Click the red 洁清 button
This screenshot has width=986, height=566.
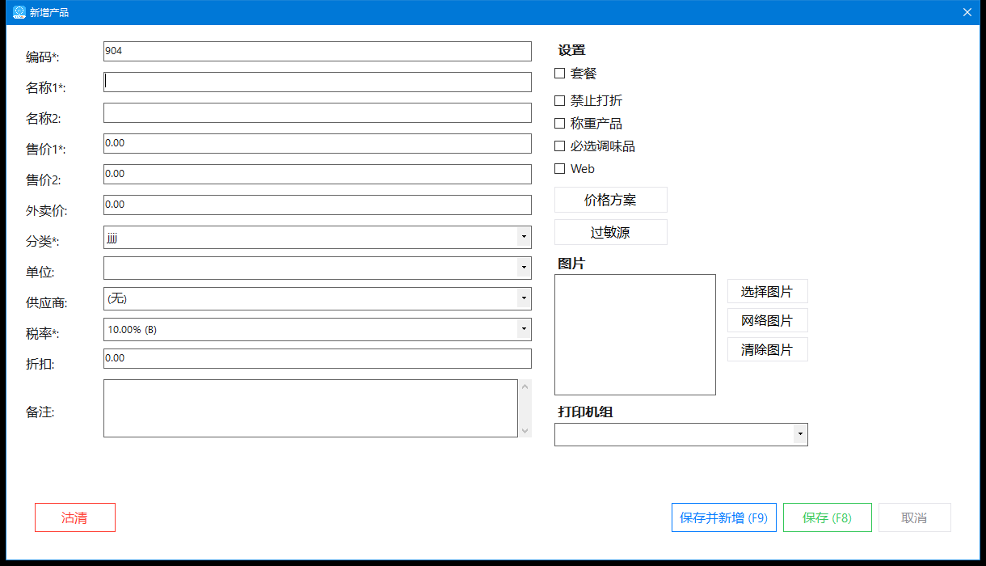coord(75,517)
